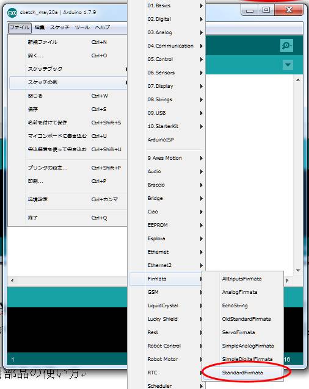
Task: Open 09.USB examples
Action: (167, 113)
